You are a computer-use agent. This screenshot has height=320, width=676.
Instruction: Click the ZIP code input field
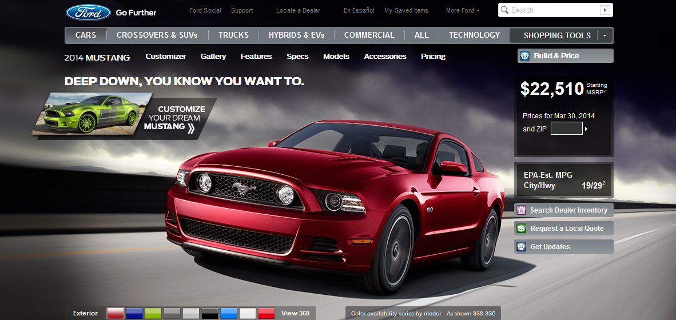click(x=566, y=129)
